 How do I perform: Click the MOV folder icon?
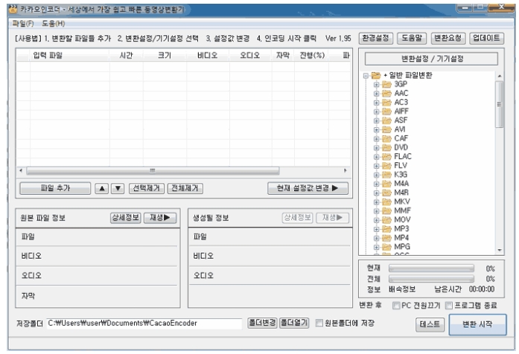click(x=386, y=220)
